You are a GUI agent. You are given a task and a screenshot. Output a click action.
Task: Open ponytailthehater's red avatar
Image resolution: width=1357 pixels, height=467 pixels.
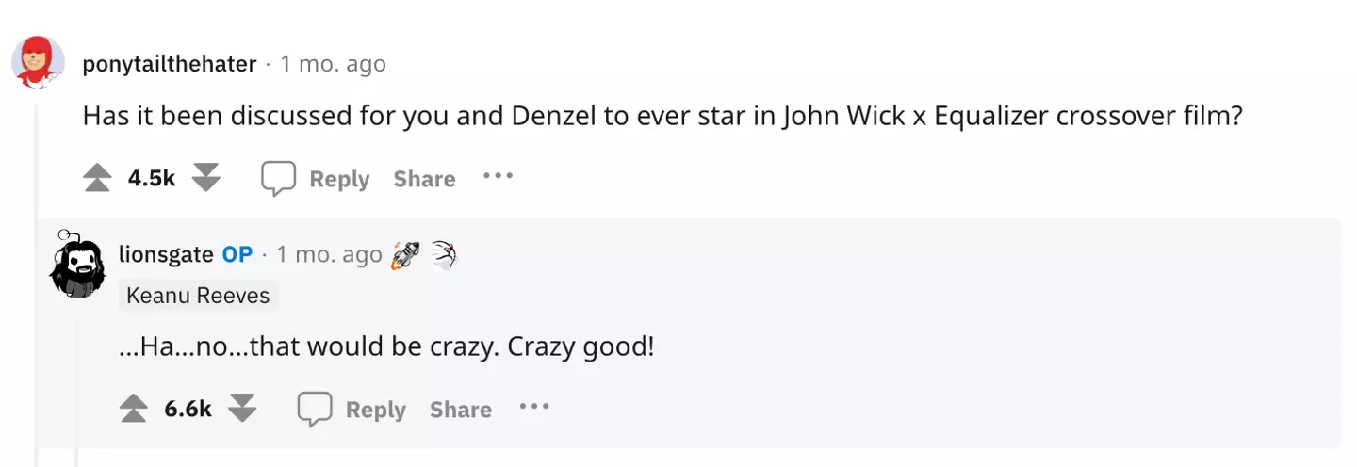tap(37, 63)
